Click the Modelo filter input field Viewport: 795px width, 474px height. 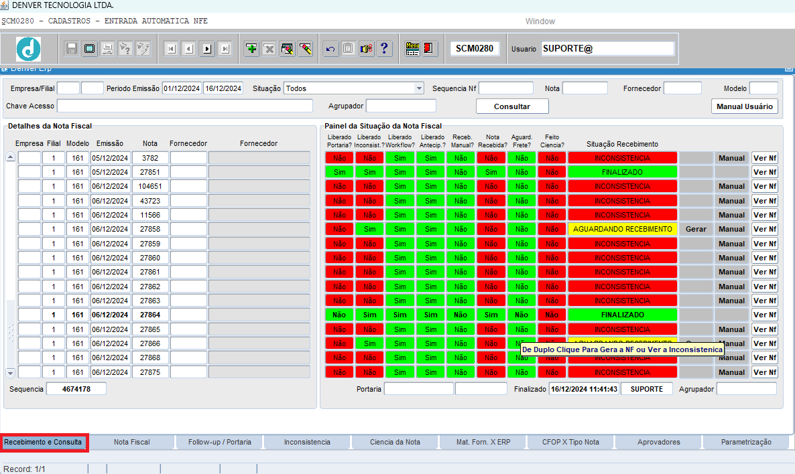(763, 88)
